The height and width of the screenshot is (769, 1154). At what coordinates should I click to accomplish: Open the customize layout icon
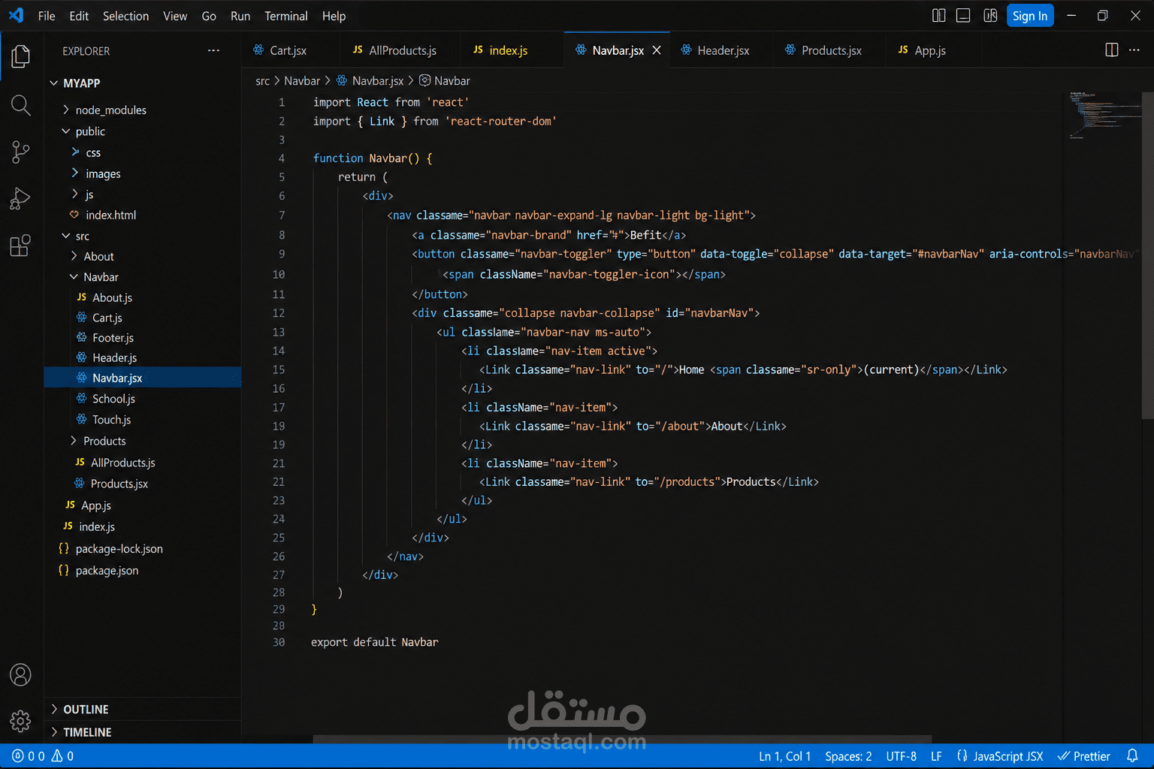click(x=990, y=16)
